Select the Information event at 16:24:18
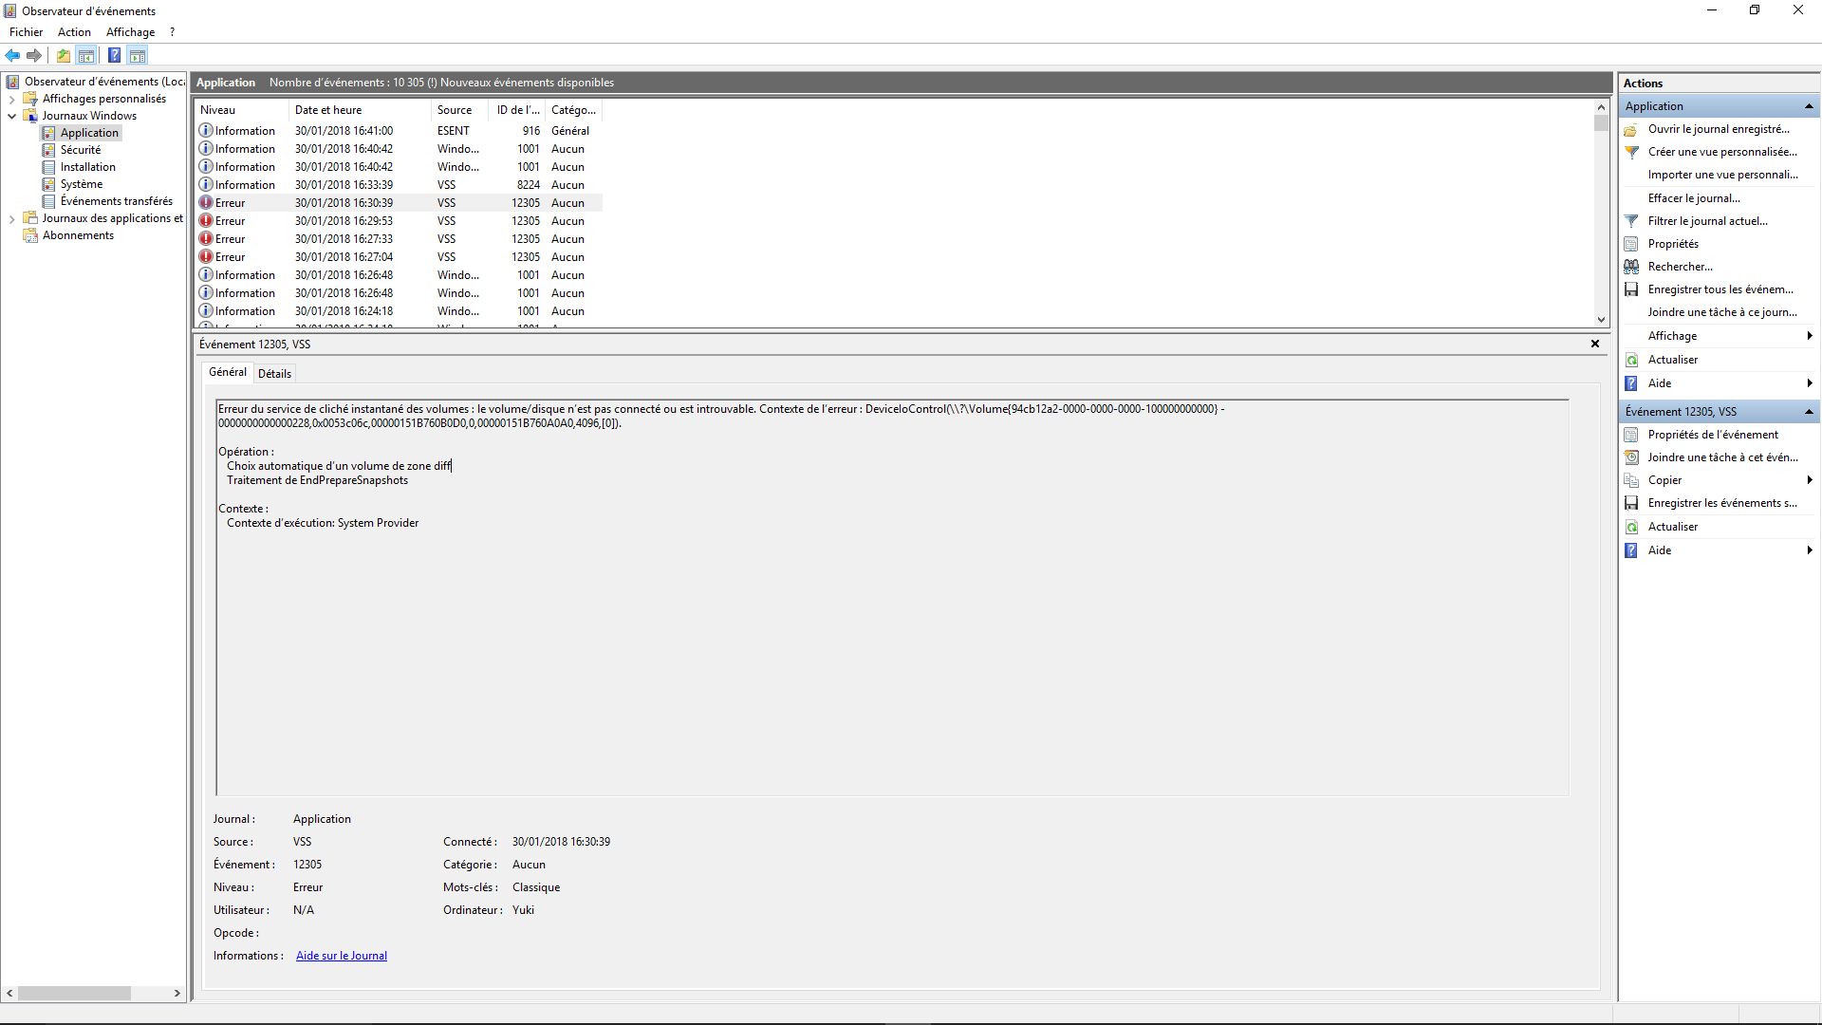The image size is (1822, 1025). click(x=399, y=311)
